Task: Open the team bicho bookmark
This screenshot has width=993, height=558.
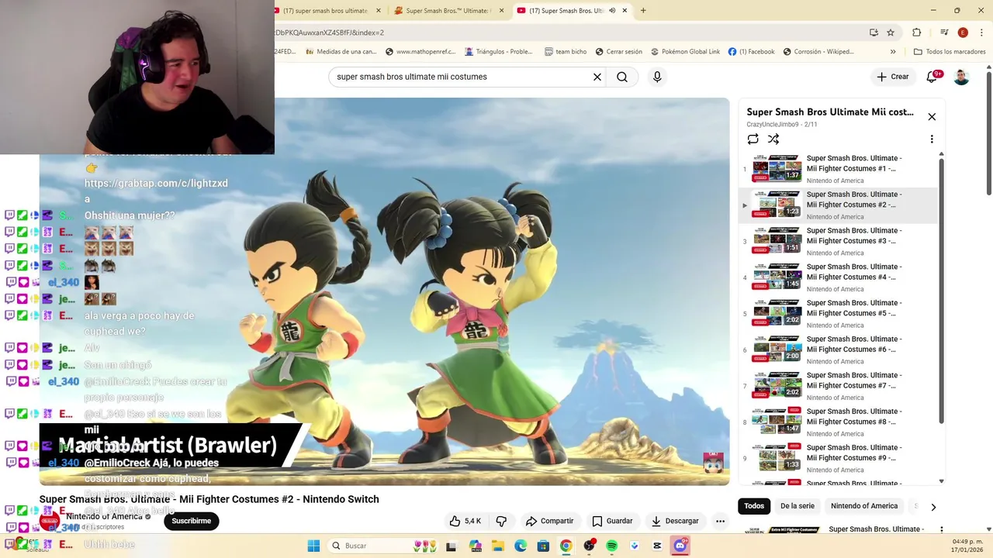Action: tap(566, 52)
